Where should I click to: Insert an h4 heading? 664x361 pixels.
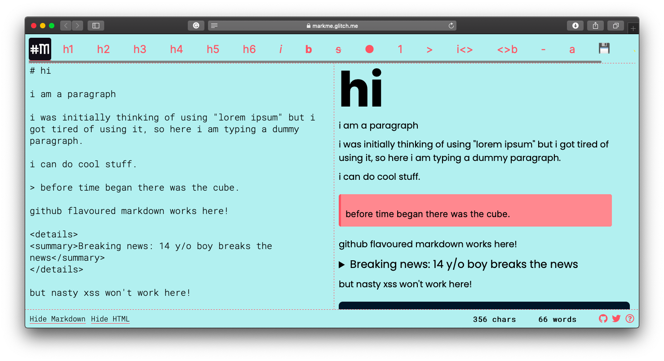(x=177, y=49)
